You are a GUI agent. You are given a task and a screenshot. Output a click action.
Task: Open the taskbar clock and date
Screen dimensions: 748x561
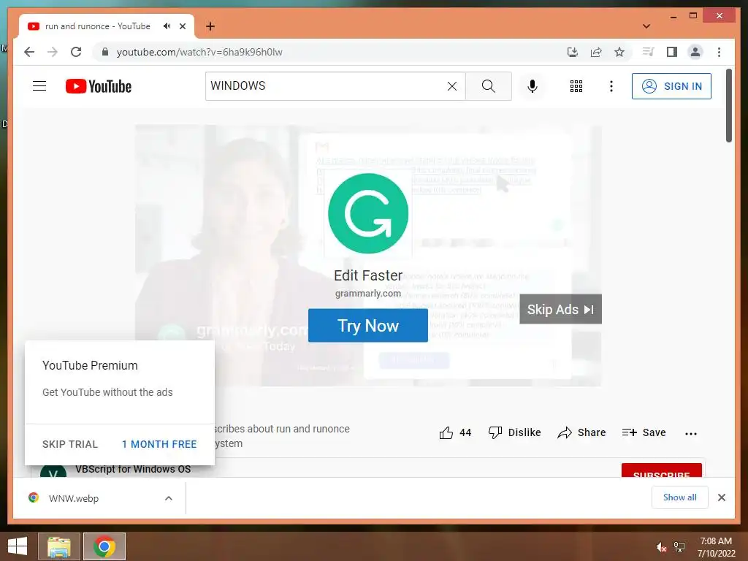[716, 546]
